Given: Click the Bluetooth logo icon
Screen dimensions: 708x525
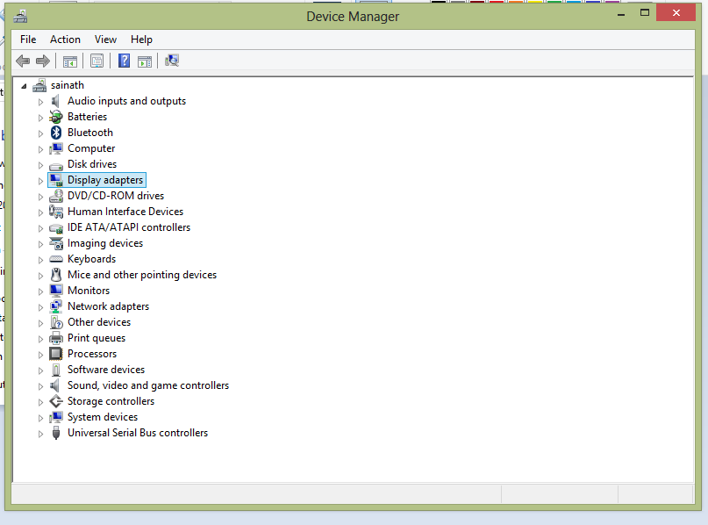Looking at the screenshot, I should click(55, 133).
